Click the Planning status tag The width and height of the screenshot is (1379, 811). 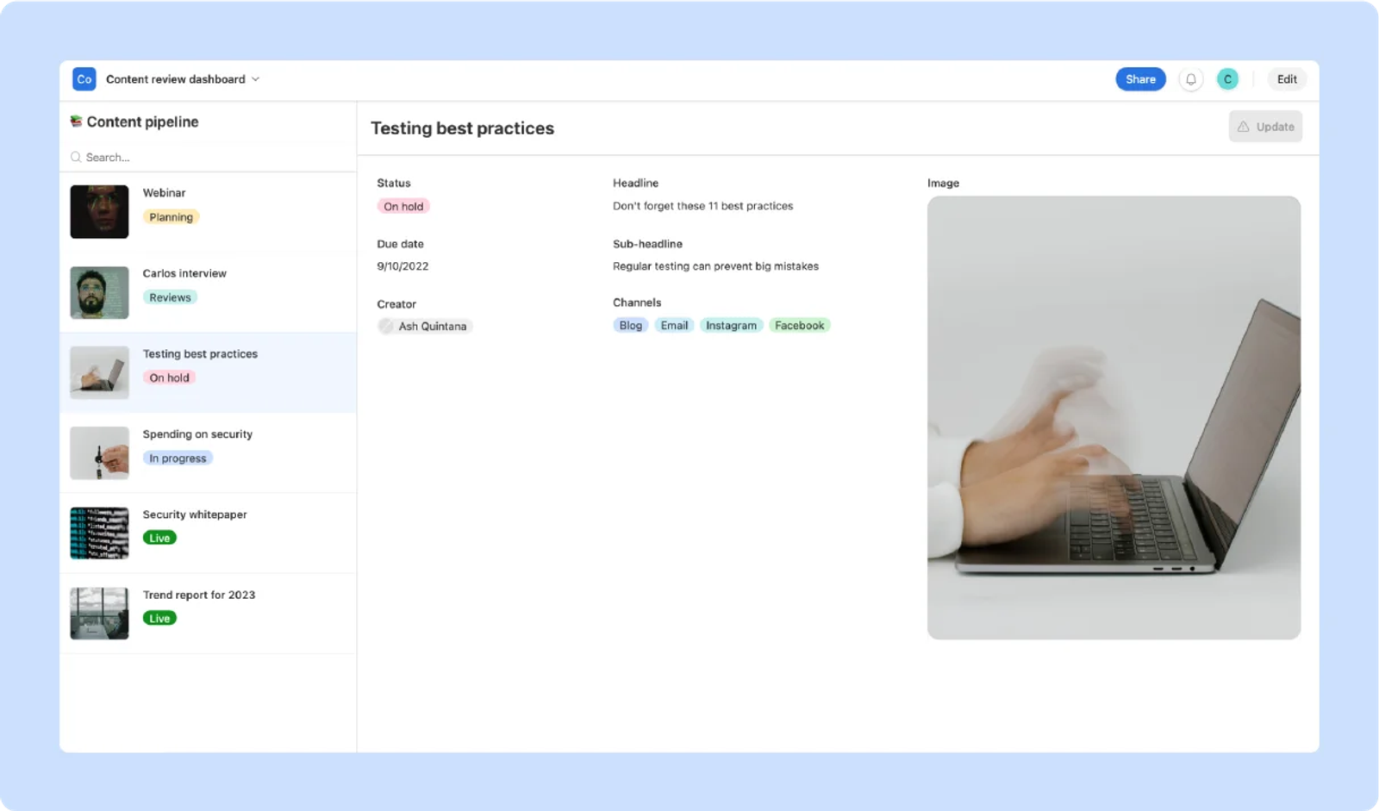click(x=171, y=217)
